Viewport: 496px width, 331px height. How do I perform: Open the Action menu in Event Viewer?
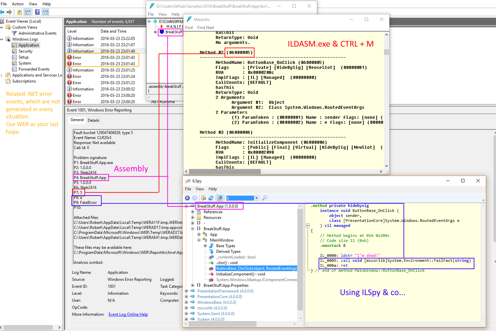18,4
